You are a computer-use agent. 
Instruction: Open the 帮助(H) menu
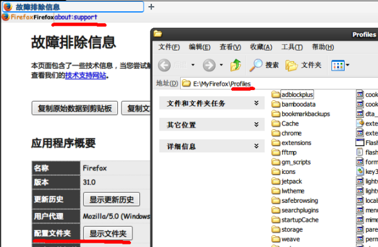[x=323, y=47]
